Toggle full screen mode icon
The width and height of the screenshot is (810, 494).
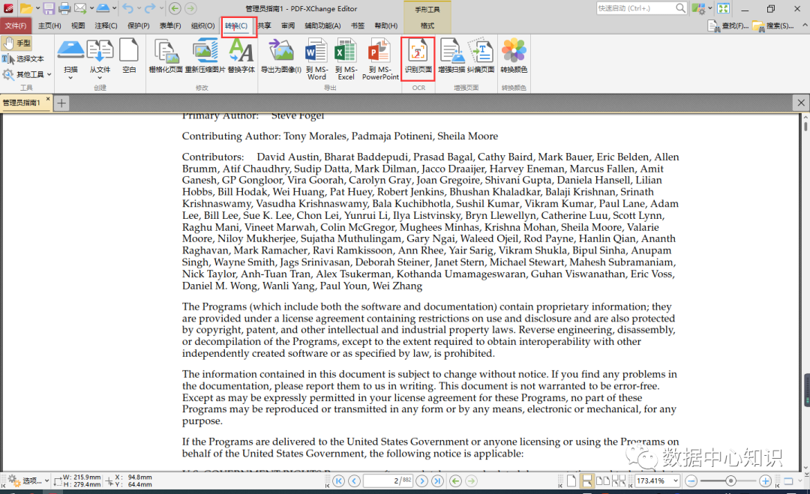(723, 8)
